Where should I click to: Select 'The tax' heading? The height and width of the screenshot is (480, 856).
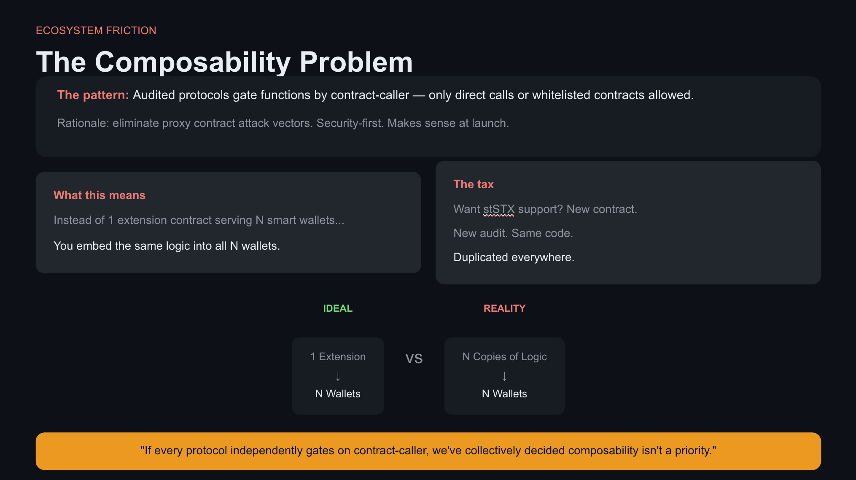tap(473, 184)
